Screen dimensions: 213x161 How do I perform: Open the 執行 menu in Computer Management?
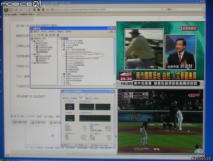pos(44,32)
